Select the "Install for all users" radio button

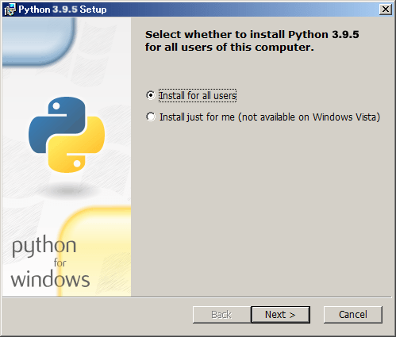(x=151, y=95)
